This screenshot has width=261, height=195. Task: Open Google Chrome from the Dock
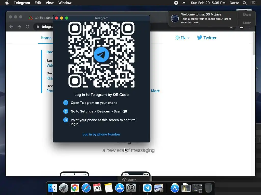[x=75, y=188]
